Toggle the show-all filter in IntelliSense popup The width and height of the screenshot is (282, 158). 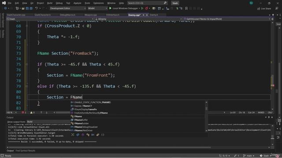tap(73, 135)
